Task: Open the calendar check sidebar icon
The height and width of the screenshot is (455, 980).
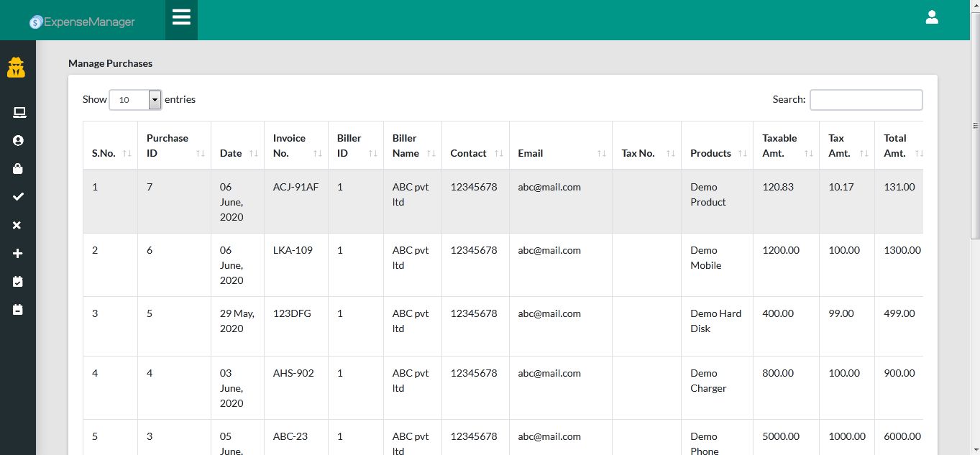Action: point(18,282)
